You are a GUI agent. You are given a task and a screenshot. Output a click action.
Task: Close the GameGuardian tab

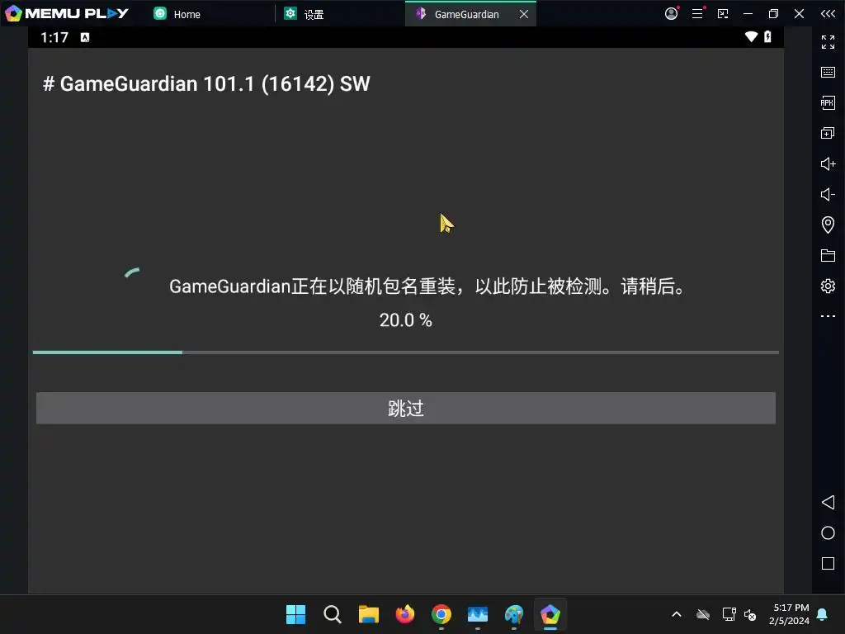[524, 14]
